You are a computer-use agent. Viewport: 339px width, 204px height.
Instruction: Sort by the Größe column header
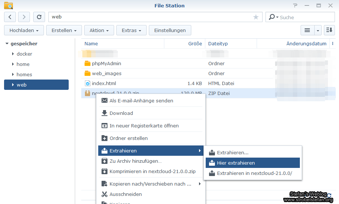(185, 43)
